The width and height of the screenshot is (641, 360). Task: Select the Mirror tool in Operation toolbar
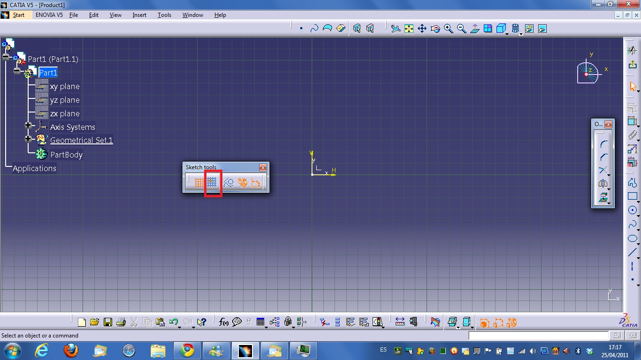point(603,183)
